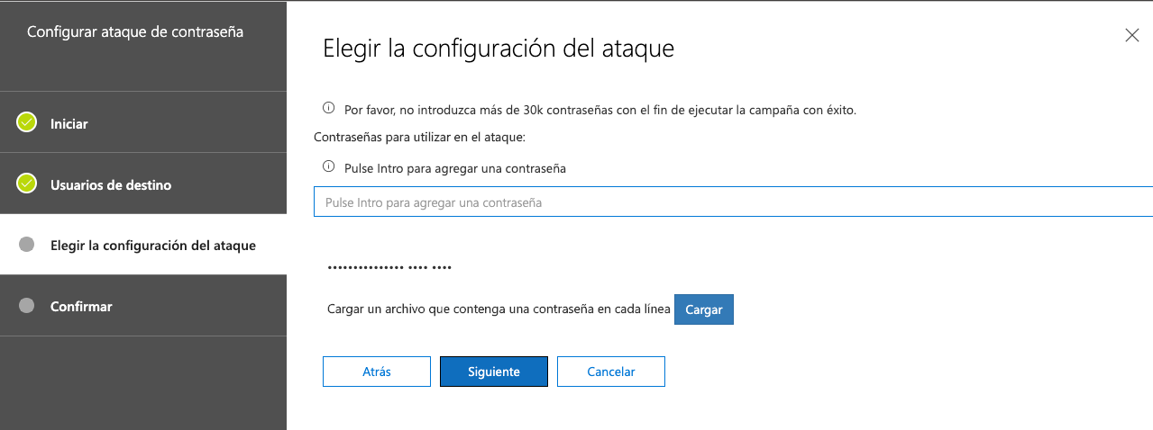Click info icon above the password input field

(329, 166)
